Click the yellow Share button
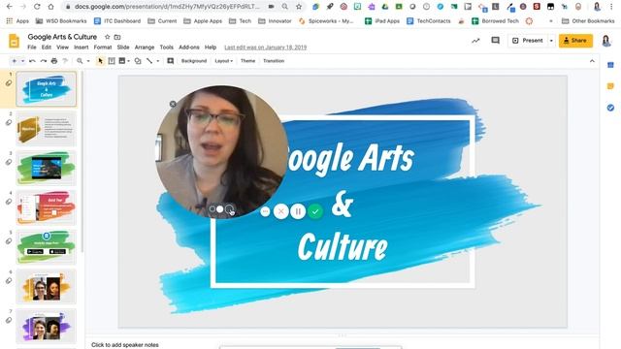Image resolution: width=621 pixels, height=349 pixels. pos(575,41)
